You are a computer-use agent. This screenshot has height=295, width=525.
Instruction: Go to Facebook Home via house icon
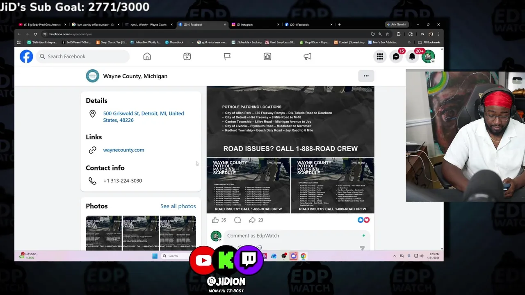147,57
